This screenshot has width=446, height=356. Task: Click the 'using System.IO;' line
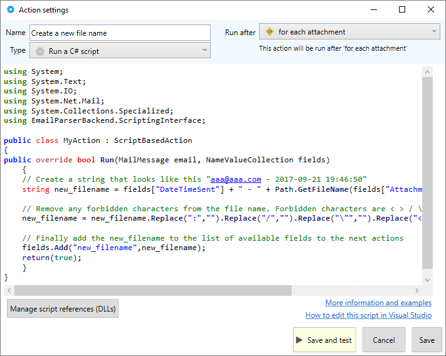(x=40, y=91)
